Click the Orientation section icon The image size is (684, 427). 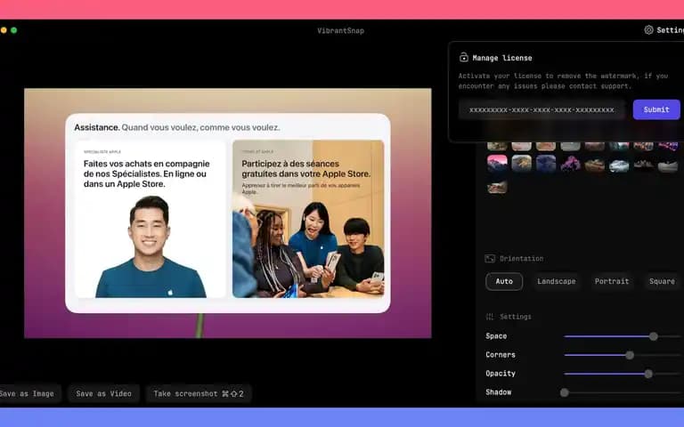[x=490, y=258]
